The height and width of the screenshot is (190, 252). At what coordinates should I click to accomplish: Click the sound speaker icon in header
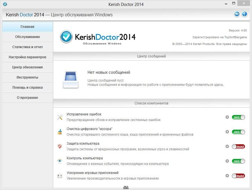click(x=237, y=14)
